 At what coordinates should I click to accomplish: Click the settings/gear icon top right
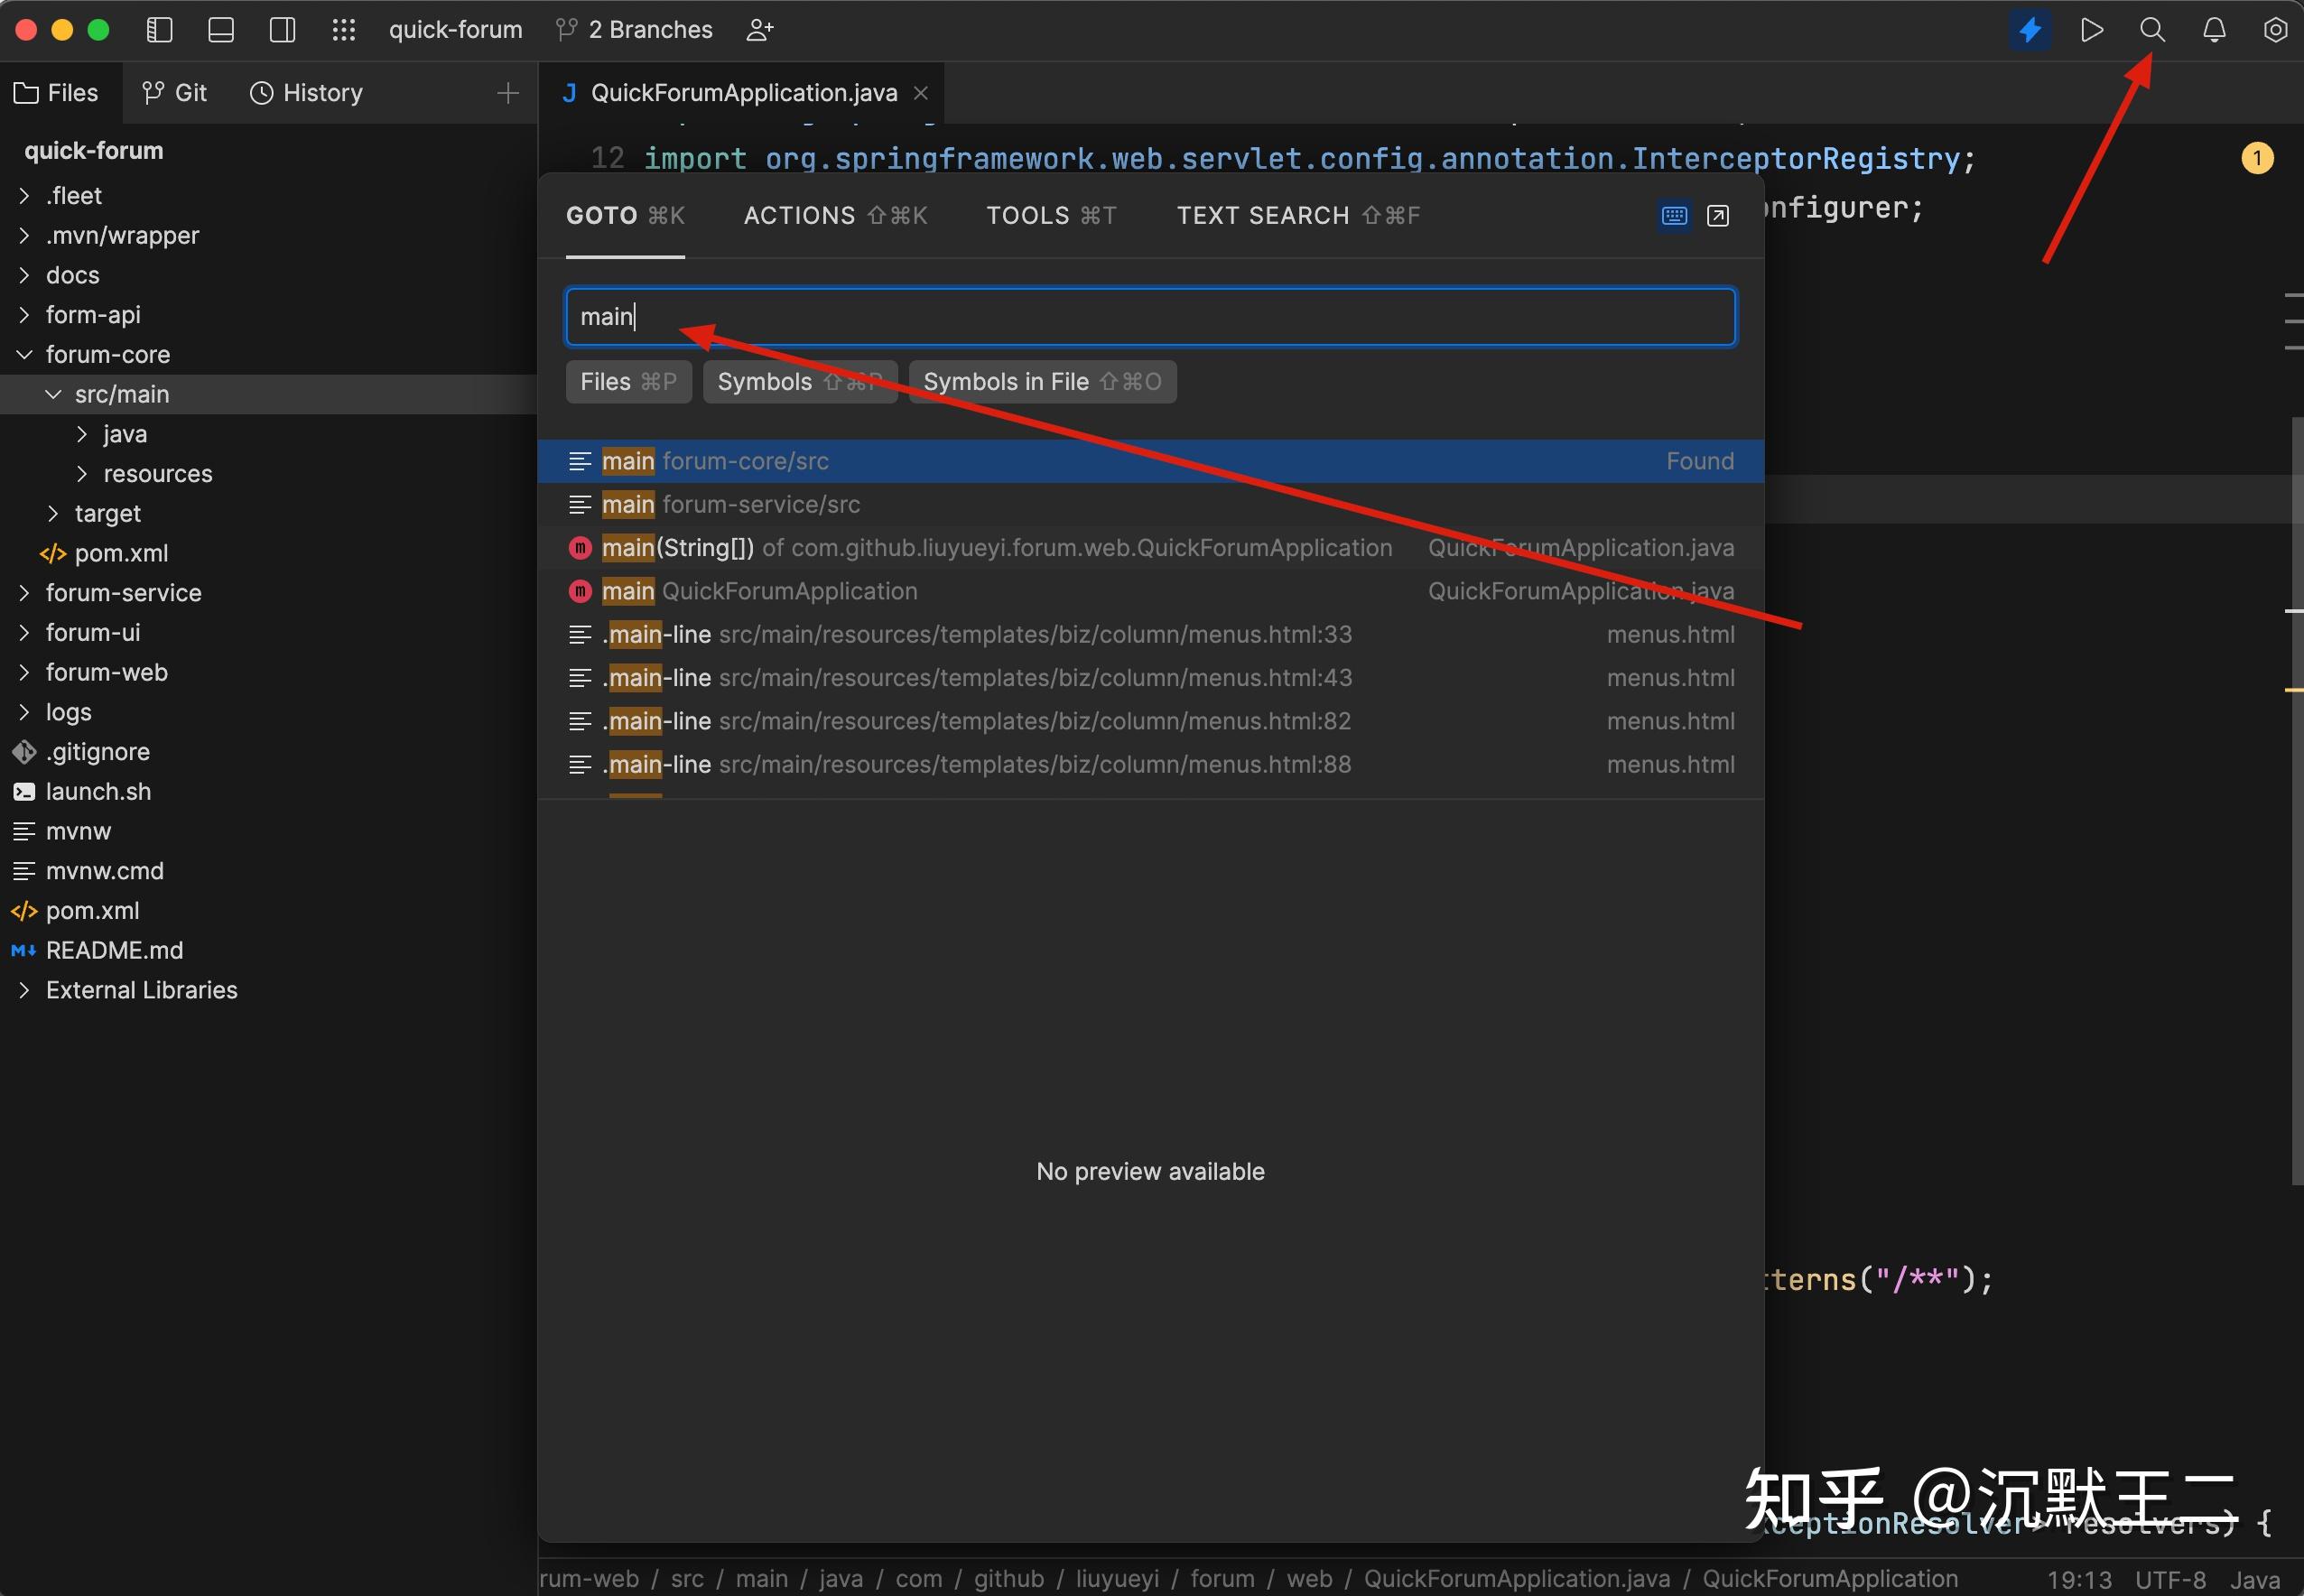coord(2271,32)
